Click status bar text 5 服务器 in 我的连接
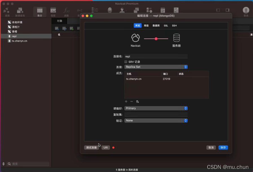 click(127, 170)
